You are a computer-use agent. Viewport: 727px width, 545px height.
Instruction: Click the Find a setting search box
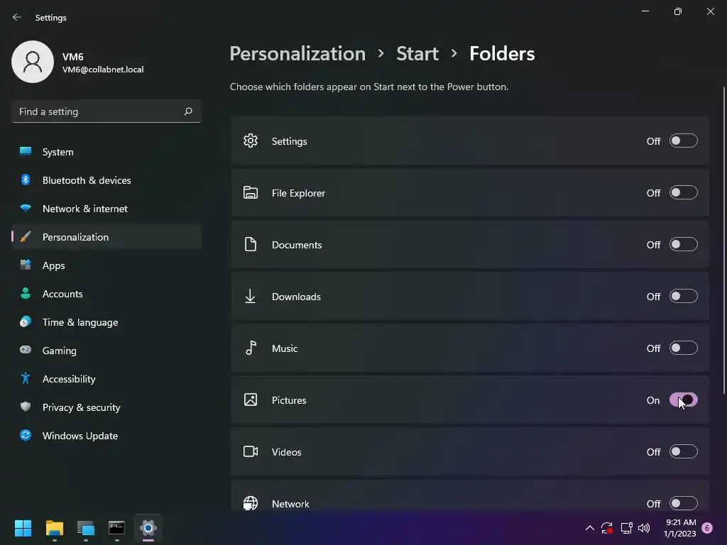pyautogui.click(x=106, y=111)
